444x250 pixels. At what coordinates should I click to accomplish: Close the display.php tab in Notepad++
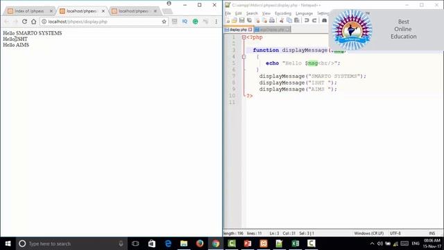(250, 29)
